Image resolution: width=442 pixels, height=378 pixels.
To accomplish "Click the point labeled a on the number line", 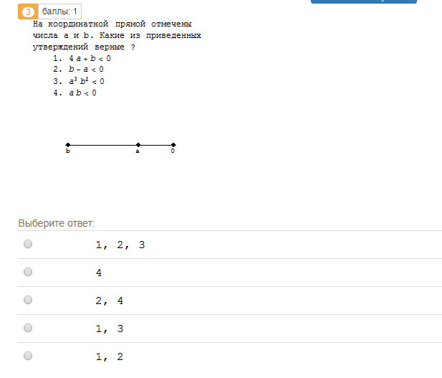I will pos(138,145).
